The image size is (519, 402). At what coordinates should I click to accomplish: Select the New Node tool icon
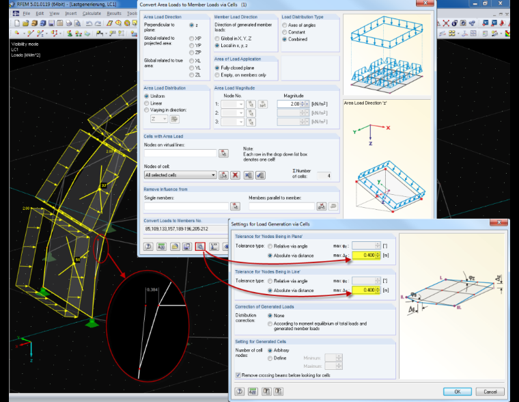click(17, 33)
